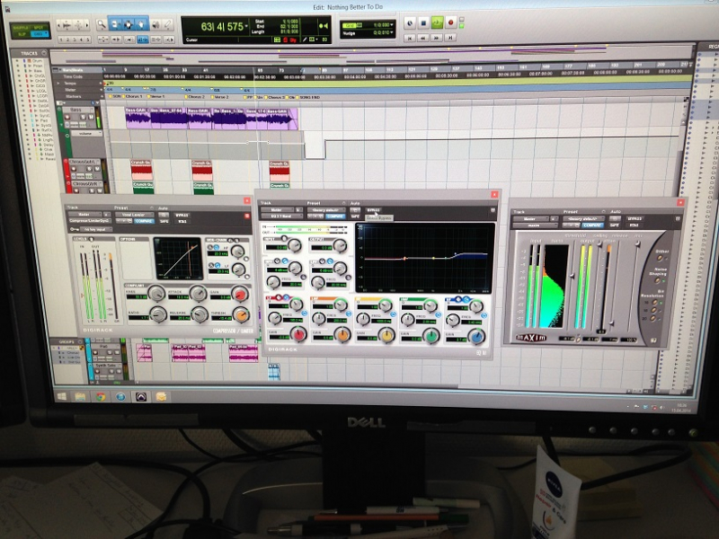Click the EQ Input gain knob

coord(294,245)
